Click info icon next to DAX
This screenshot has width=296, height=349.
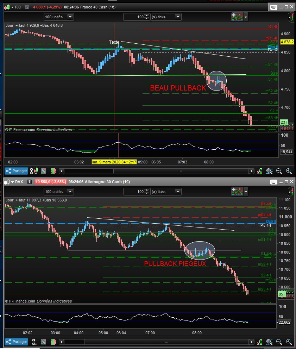[29, 182]
